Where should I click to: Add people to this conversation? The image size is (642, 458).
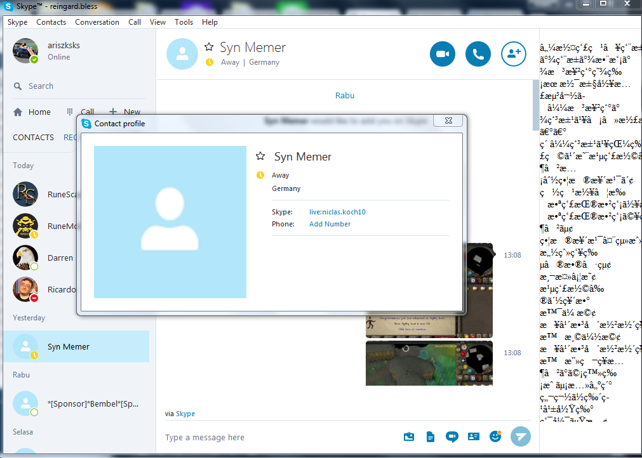coord(514,53)
